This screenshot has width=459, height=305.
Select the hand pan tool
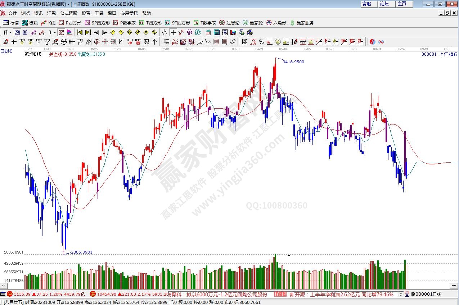pyautogui.click(x=165, y=32)
